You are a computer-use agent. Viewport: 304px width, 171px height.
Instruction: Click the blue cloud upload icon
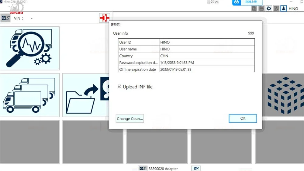tap(237, 2)
